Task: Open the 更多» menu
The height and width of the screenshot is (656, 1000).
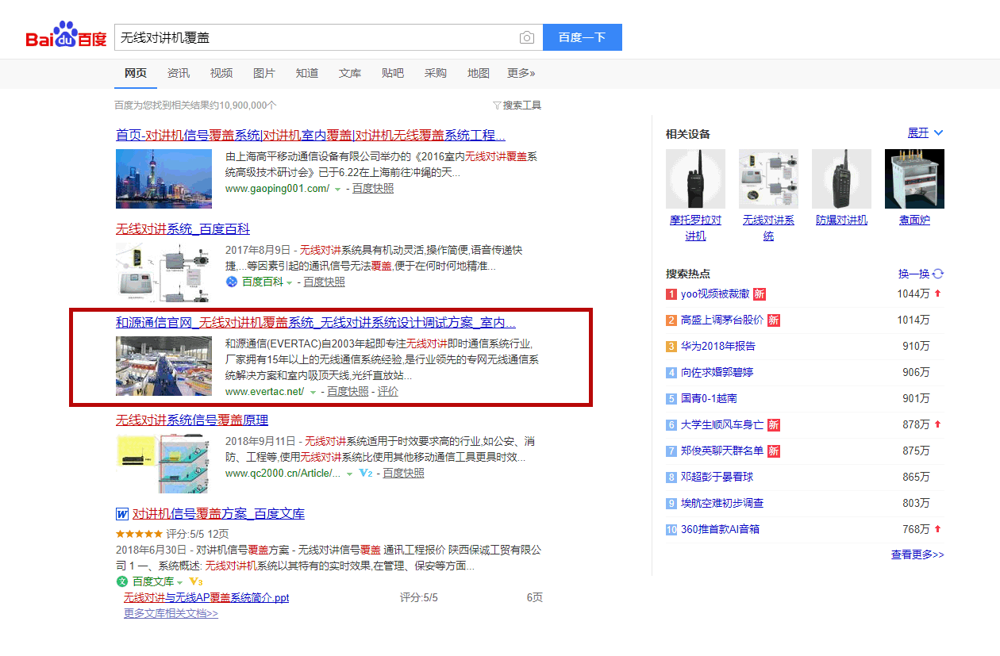Action: (521, 73)
